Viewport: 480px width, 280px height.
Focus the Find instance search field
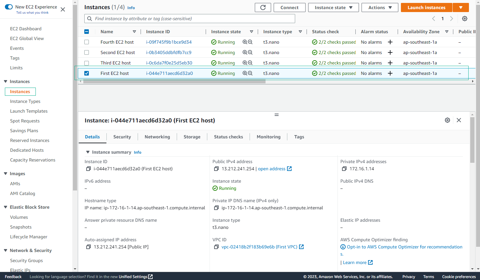pyautogui.click(x=190, y=19)
